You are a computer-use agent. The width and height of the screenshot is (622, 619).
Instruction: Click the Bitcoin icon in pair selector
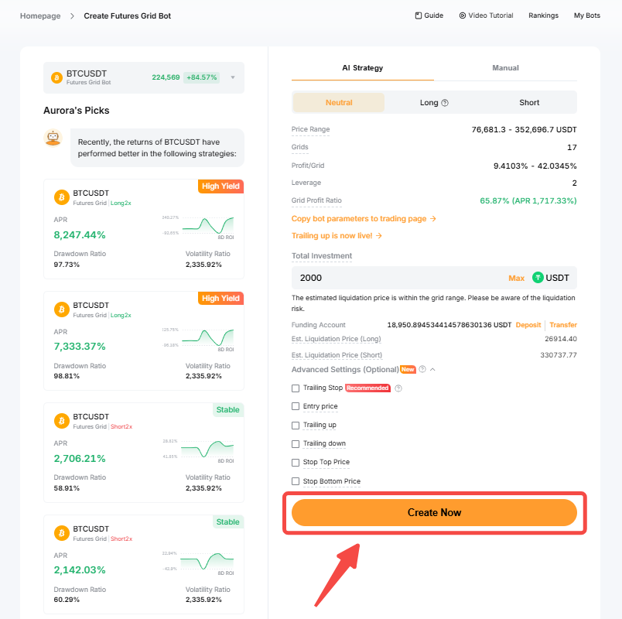pos(56,77)
